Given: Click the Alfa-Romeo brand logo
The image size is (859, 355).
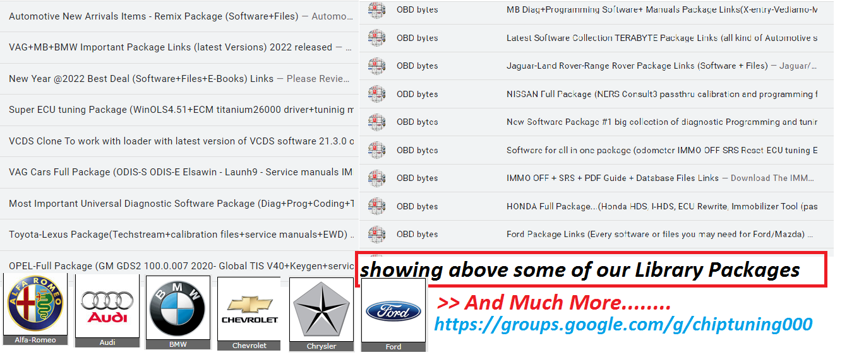Looking at the screenshot, I should coord(35,305).
